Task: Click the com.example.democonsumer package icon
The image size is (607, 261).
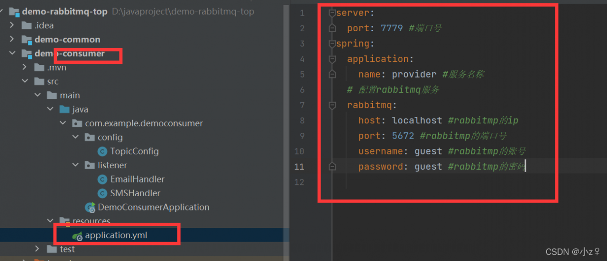Action: (77, 123)
